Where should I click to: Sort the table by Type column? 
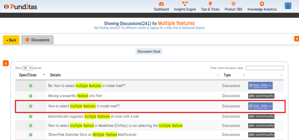pyautogui.click(x=227, y=75)
